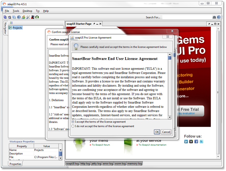Switch to the error log tab
The height and width of the screenshot is (171, 226).
tap(108, 164)
